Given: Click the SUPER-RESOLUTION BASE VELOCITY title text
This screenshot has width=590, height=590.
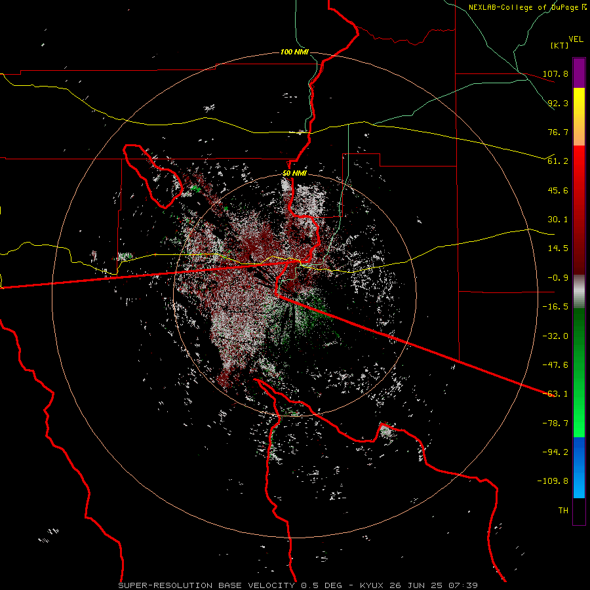Looking at the screenshot, I should (x=206, y=585).
